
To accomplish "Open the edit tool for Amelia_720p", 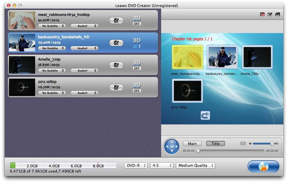I will click(116, 65).
